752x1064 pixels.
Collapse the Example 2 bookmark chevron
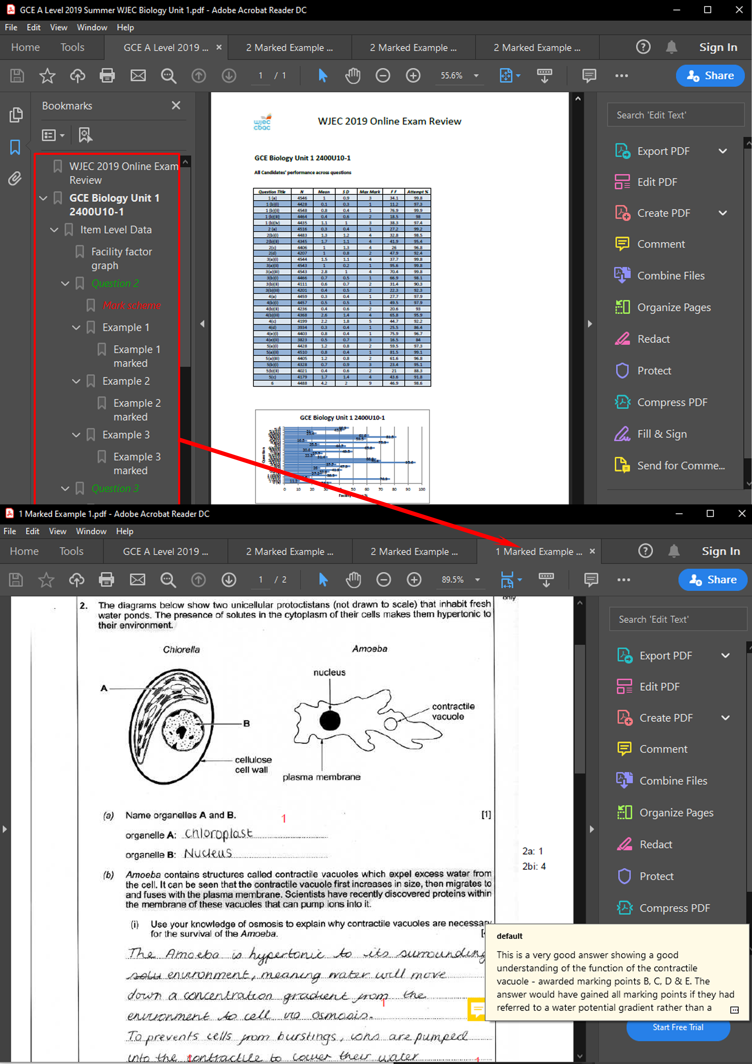click(76, 381)
